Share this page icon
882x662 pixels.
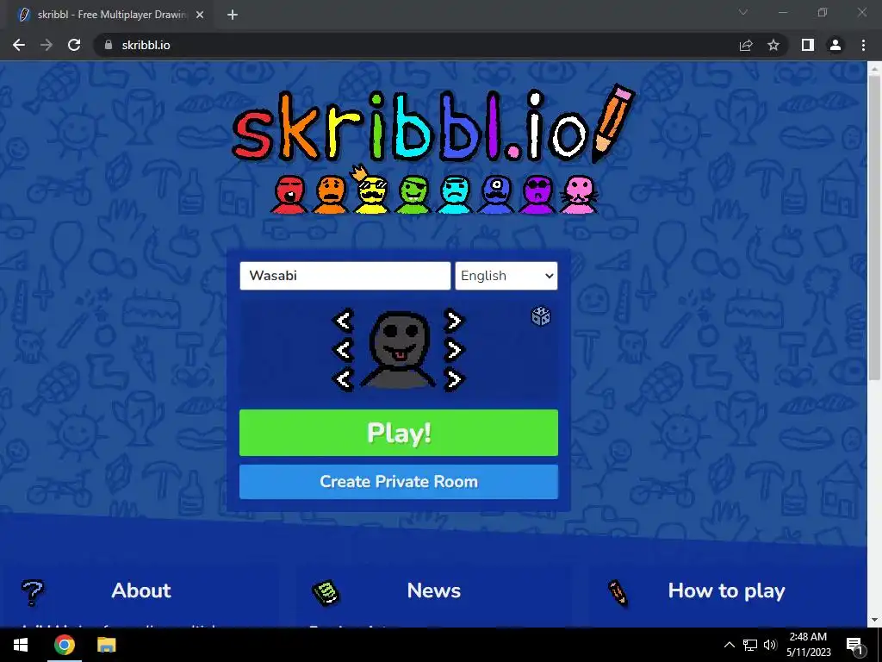tap(746, 45)
